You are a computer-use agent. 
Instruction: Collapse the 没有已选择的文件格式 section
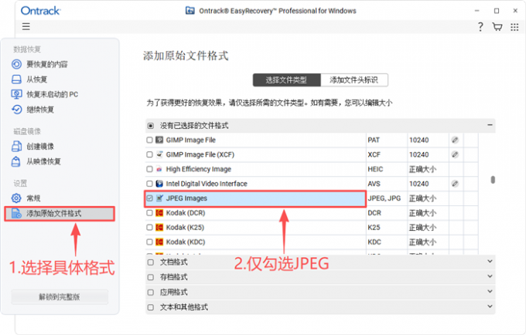(490, 125)
